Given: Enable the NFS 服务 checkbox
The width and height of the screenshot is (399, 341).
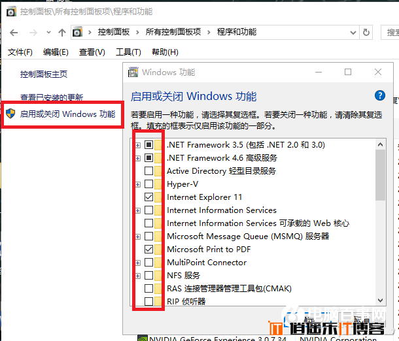Looking at the screenshot, I should click(148, 276).
